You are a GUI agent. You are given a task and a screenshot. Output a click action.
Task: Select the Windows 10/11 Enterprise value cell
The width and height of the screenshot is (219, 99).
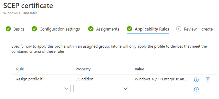[x=161, y=79]
